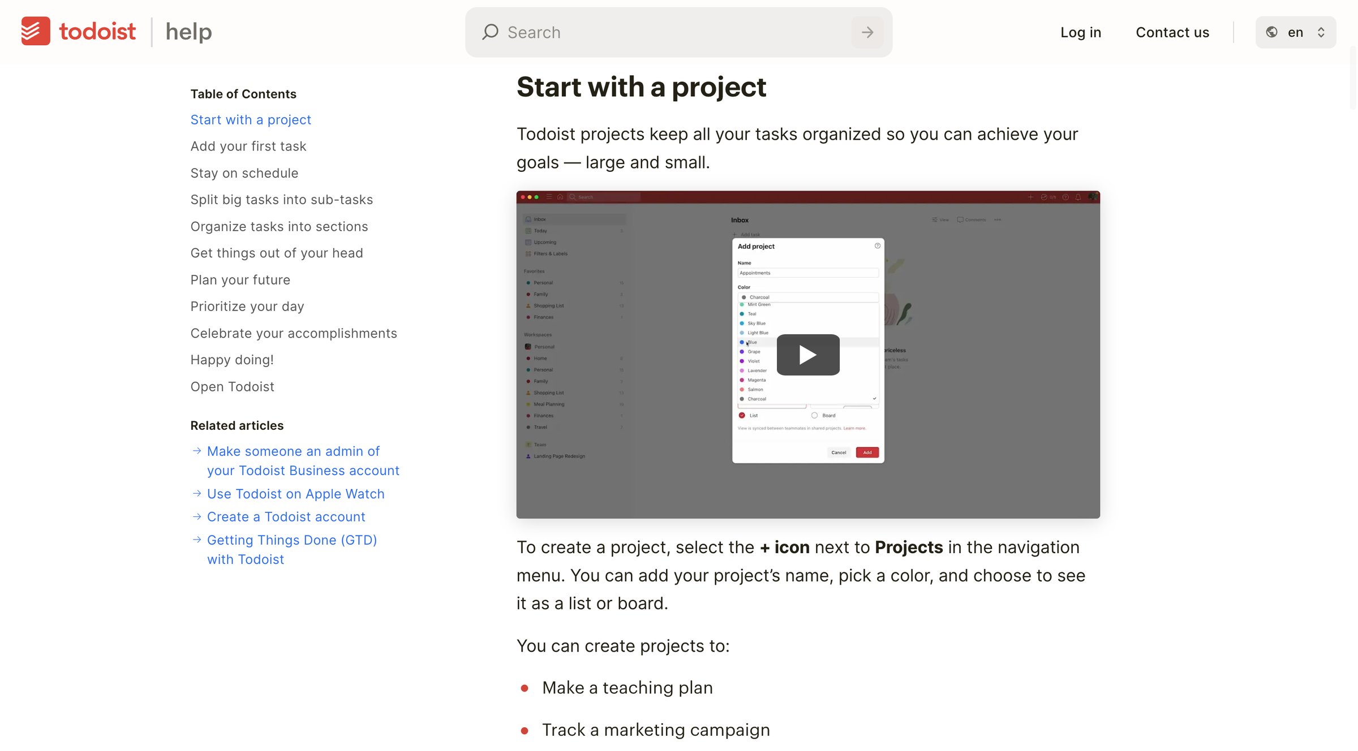Click the globe language icon
Viewport: 1358px width, 751px height.
[x=1272, y=32]
